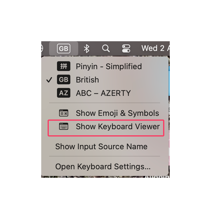This screenshot has width=211, height=219.
Task: Choose Show Emoji & Symbols
Action: [105, 113]
